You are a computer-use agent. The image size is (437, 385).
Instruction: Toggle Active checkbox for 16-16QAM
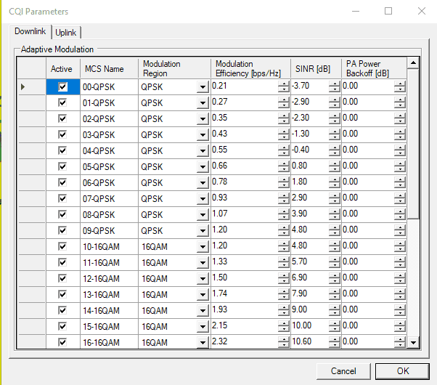(x=62, y=342)
